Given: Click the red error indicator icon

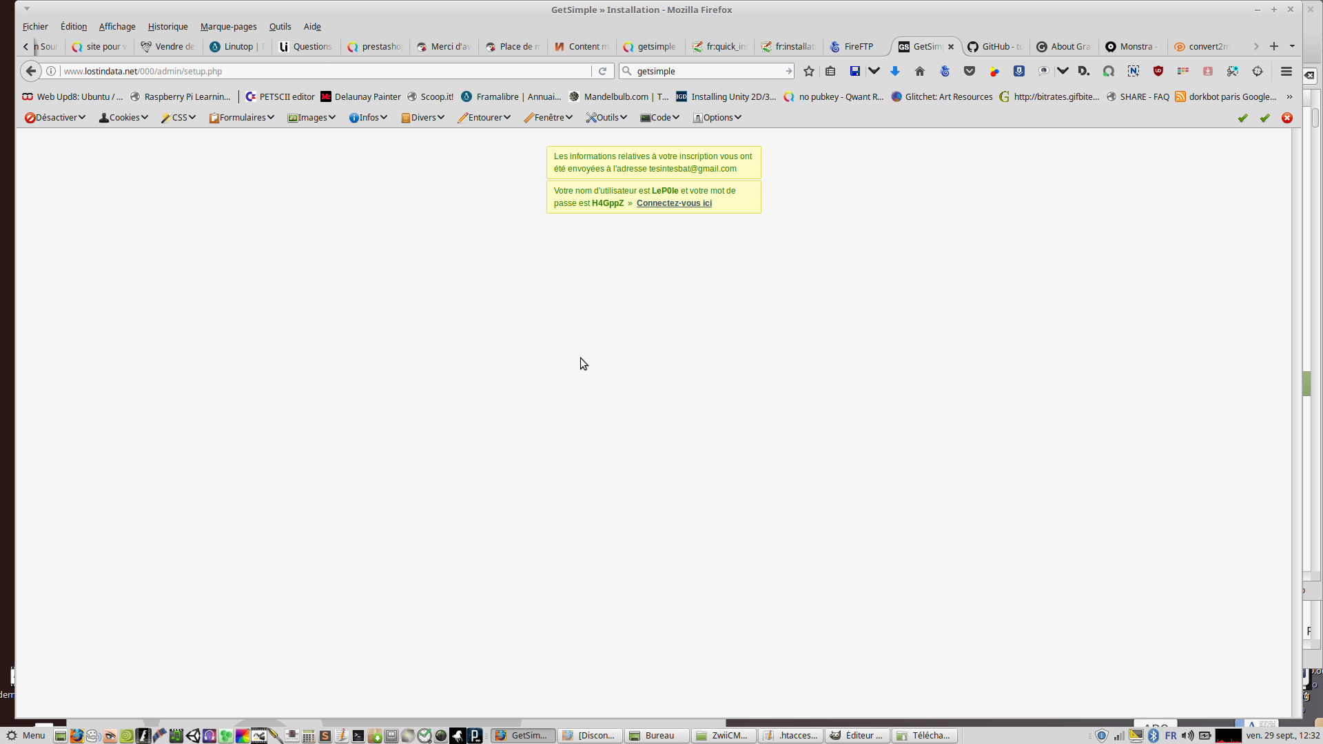Looking at the screenshot, I should click(x=1286, y=118).
